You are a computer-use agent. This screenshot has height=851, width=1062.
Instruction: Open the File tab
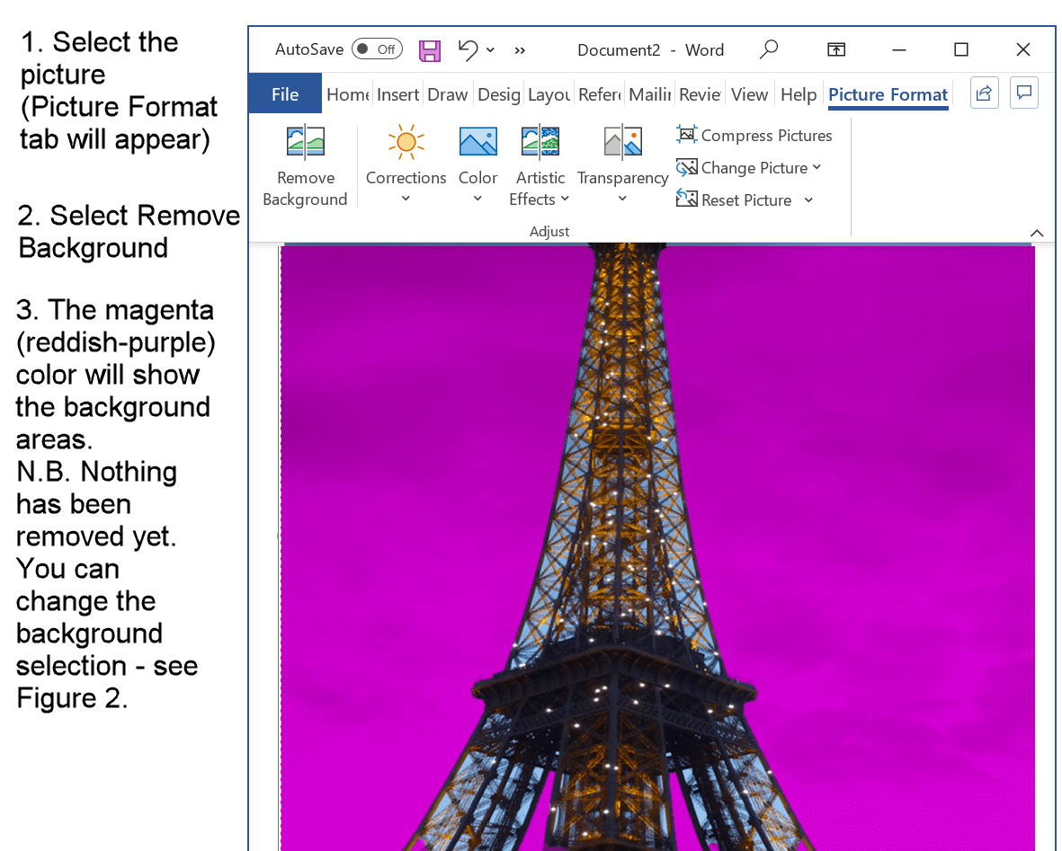click(x=285, y=94)
